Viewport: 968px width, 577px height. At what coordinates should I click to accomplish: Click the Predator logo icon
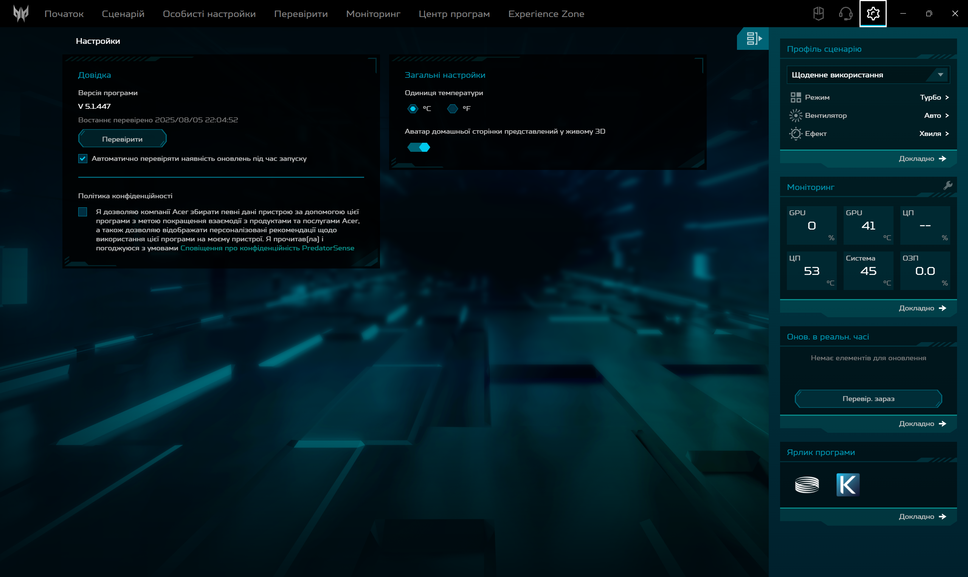[x=21, y=14]
